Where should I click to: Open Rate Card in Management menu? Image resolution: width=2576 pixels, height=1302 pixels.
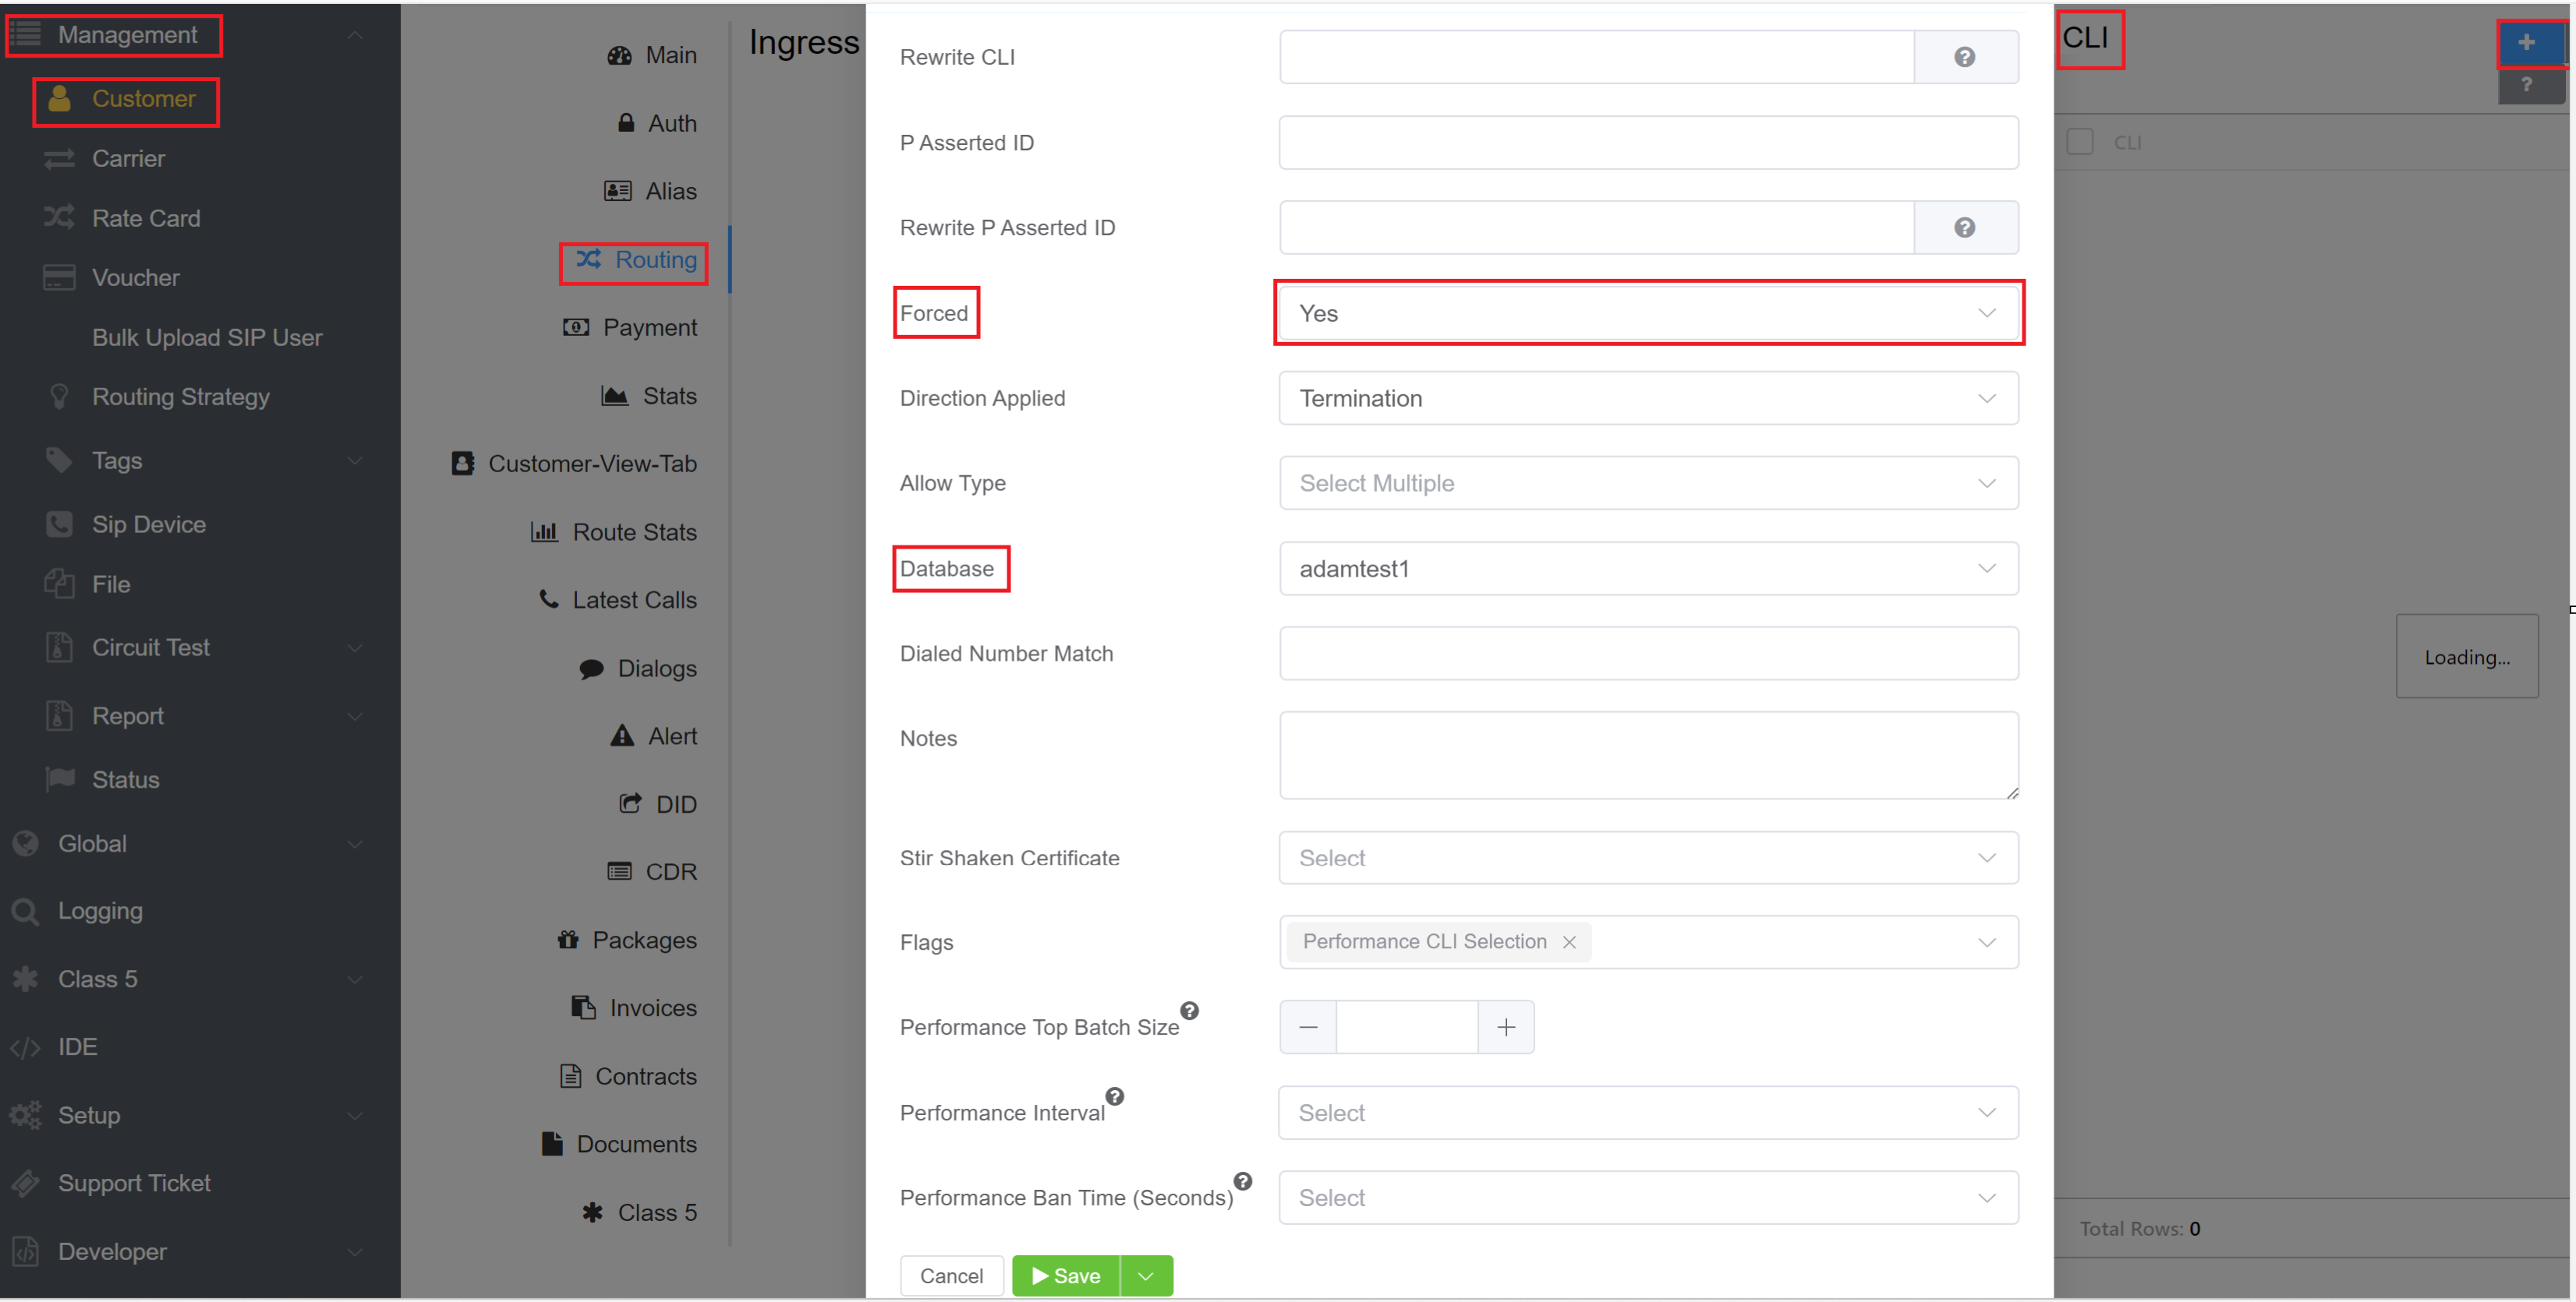click(146, 218)
